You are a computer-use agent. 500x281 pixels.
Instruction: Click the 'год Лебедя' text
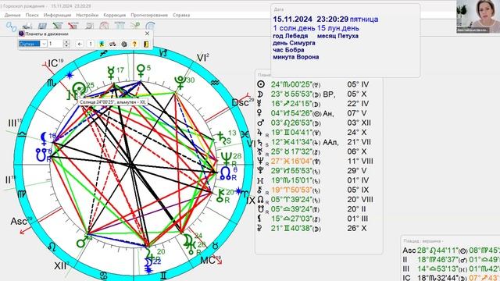290,36
